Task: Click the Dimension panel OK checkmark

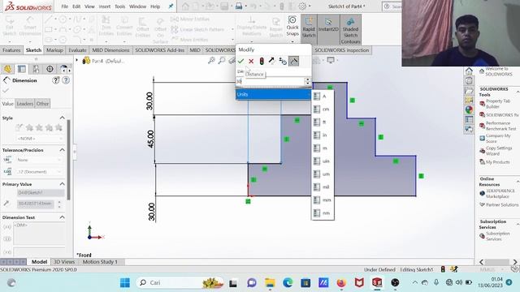Action: 6,90
